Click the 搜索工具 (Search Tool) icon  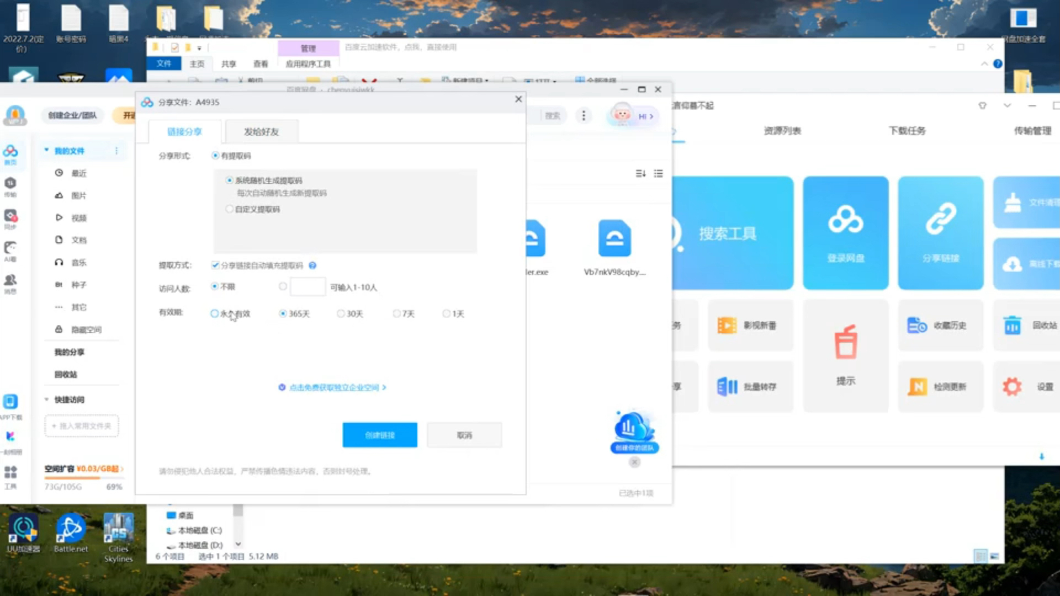pyautogui.click(x=728, y=233)
